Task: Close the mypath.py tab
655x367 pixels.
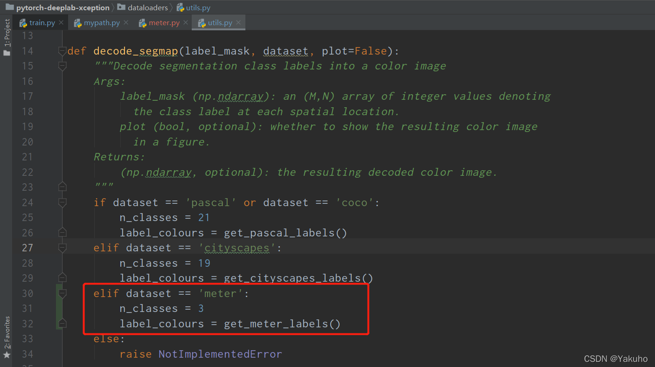Action: 126,23
